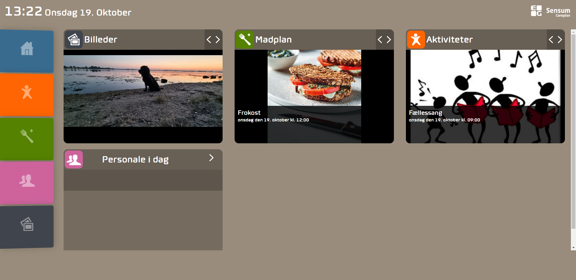Viewport: 576px width, 280px height.
Task: Open the Fællessang activity entry
Action: tap(485, 97)
